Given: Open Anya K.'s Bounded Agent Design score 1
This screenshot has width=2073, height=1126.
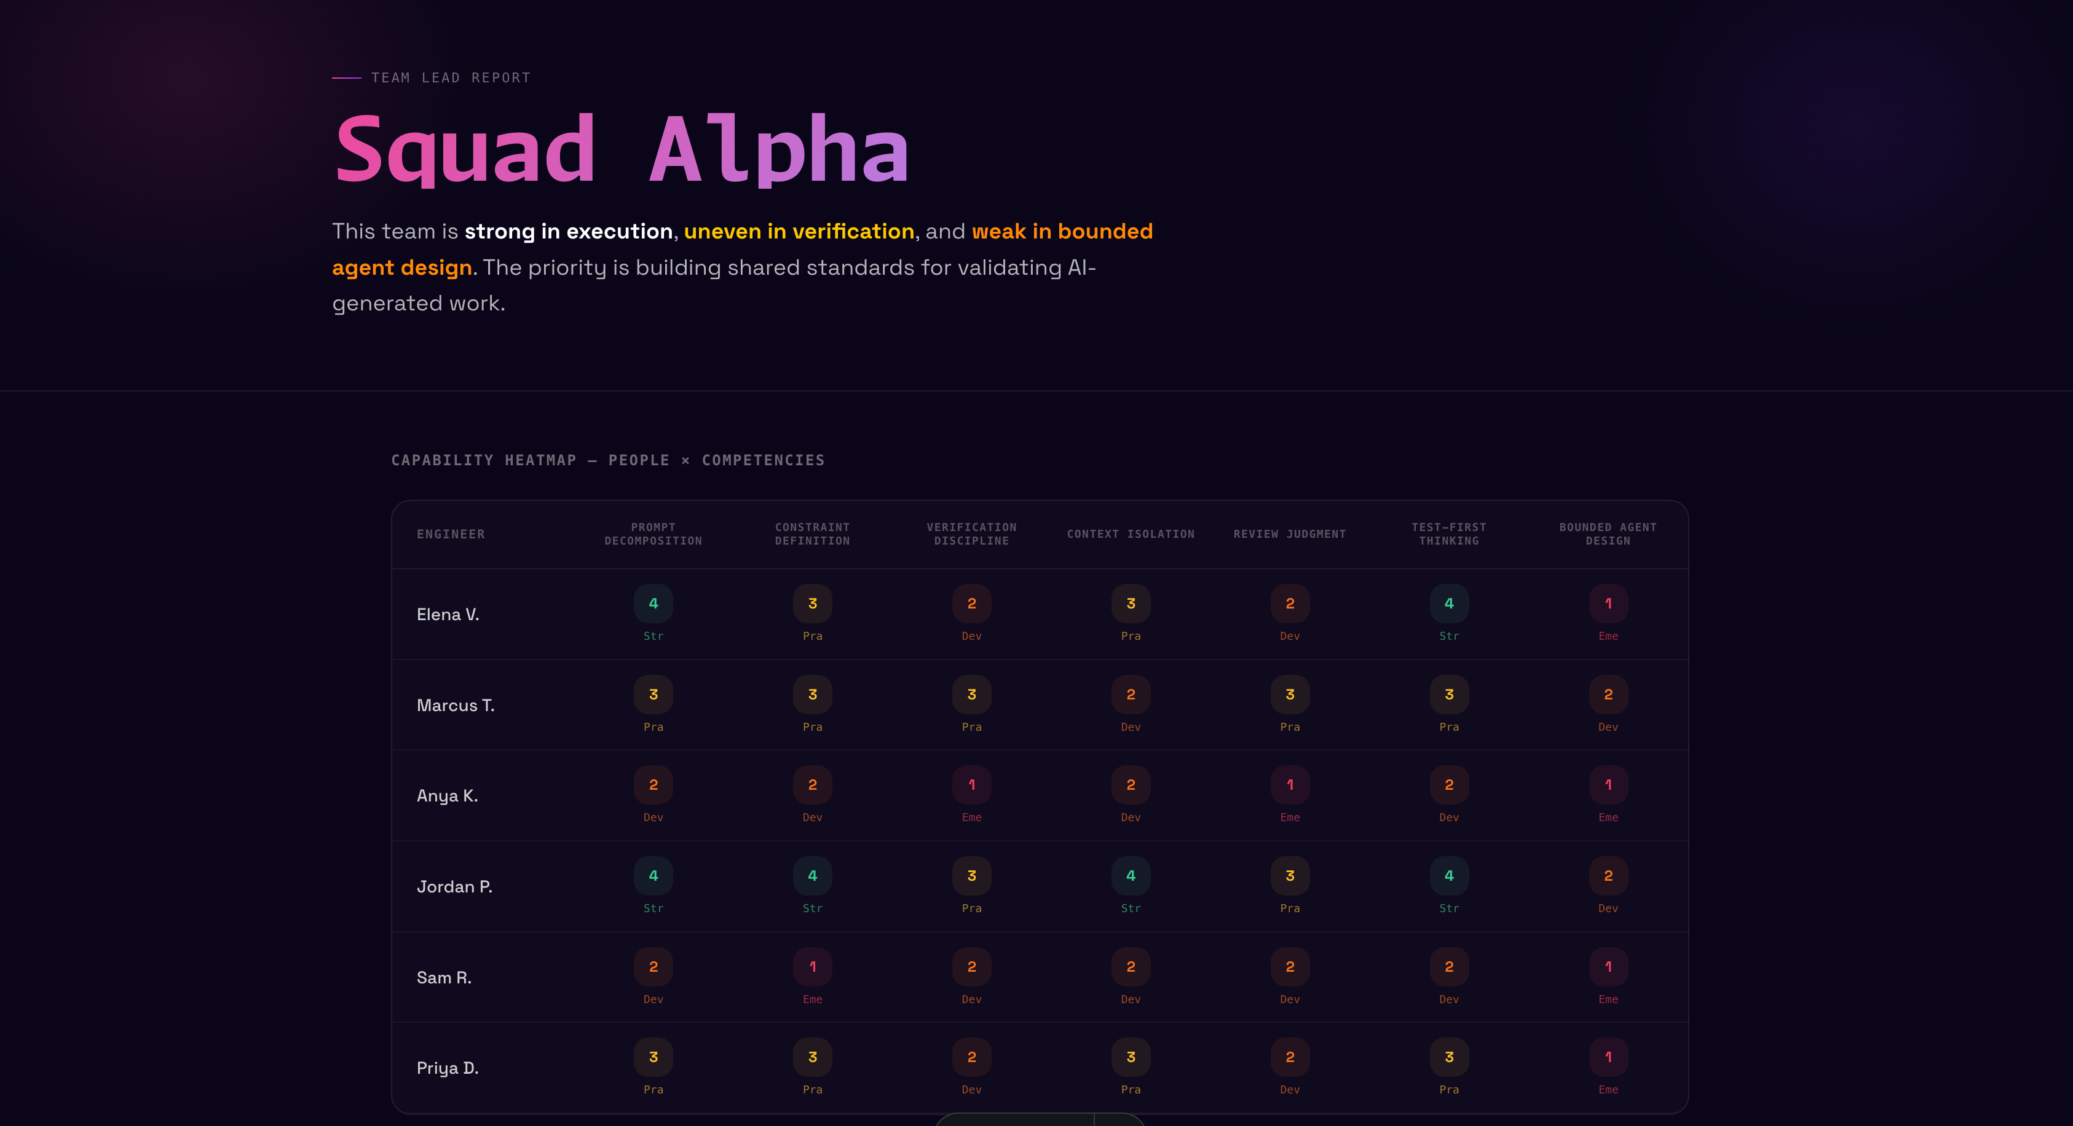Looking at the screenshot, I should (1608, 785).
